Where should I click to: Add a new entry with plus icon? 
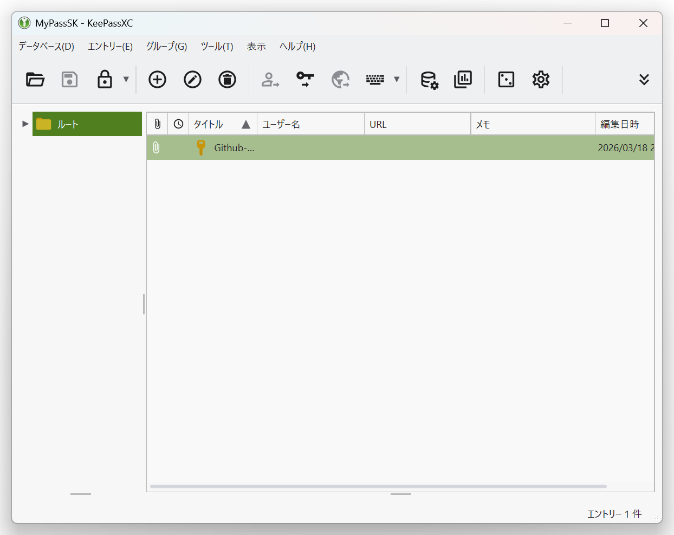pyautogui.click(x=157, y=80)
